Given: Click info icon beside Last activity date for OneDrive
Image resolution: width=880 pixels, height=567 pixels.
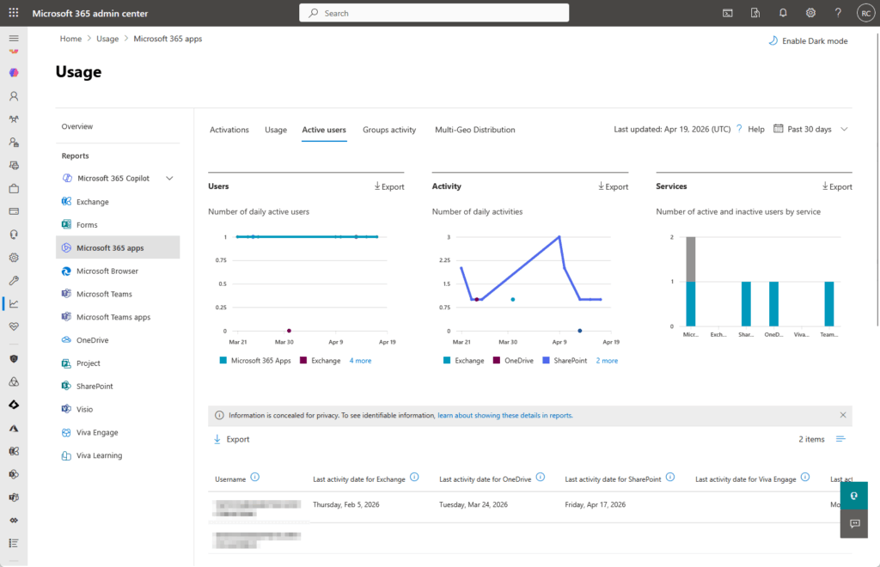Looking at the screenshot, I should [541, 478].
